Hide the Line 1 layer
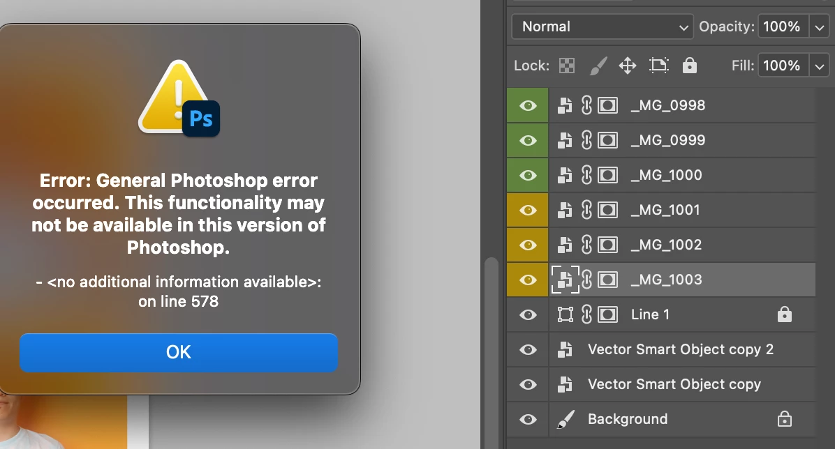835x449 pixels. tap(528, 315)
